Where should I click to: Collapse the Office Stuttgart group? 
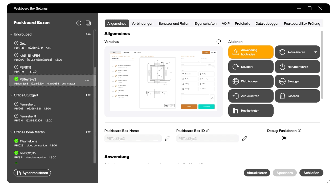11,95
